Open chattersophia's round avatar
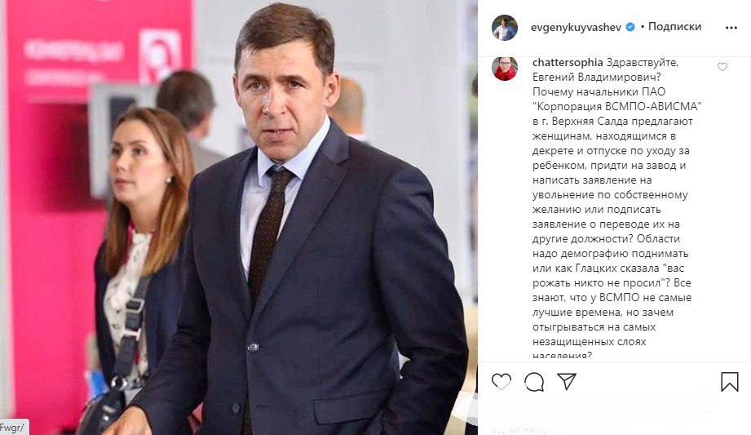751x435 pixels. point(505,69)
